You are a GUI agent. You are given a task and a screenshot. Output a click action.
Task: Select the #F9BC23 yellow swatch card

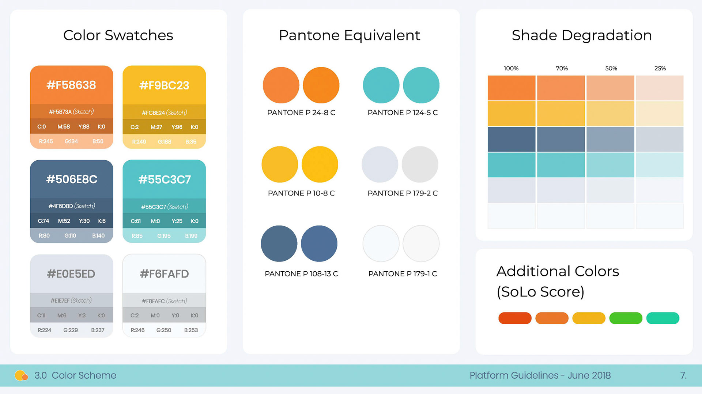(x=164, y=107)
